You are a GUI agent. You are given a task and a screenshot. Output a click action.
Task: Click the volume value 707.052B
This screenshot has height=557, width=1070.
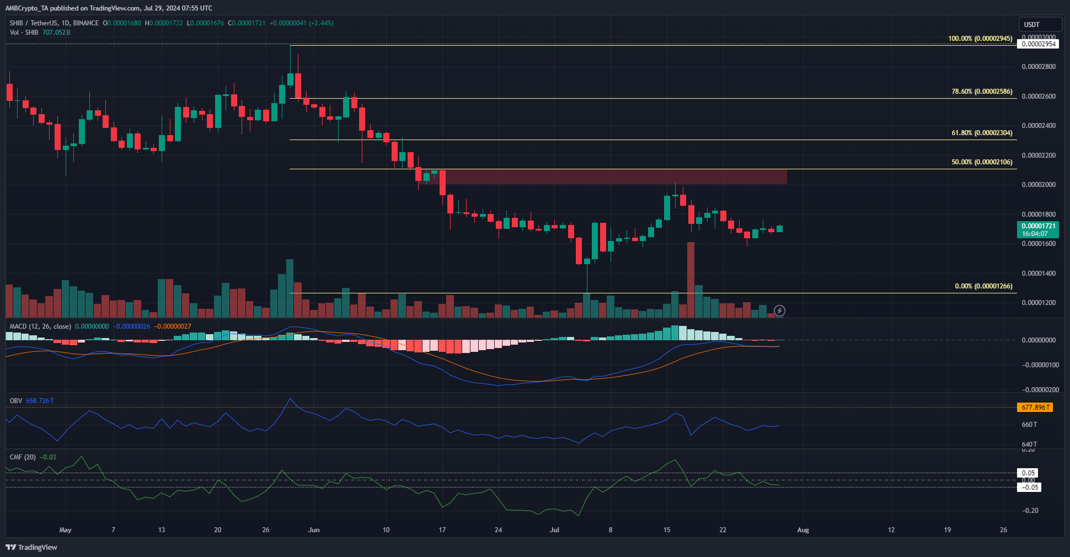click(x=56, y=33)
